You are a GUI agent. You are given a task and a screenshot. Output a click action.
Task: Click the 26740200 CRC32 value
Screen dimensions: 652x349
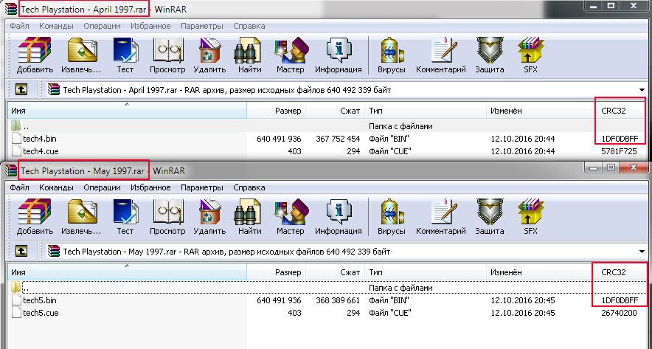619,312
